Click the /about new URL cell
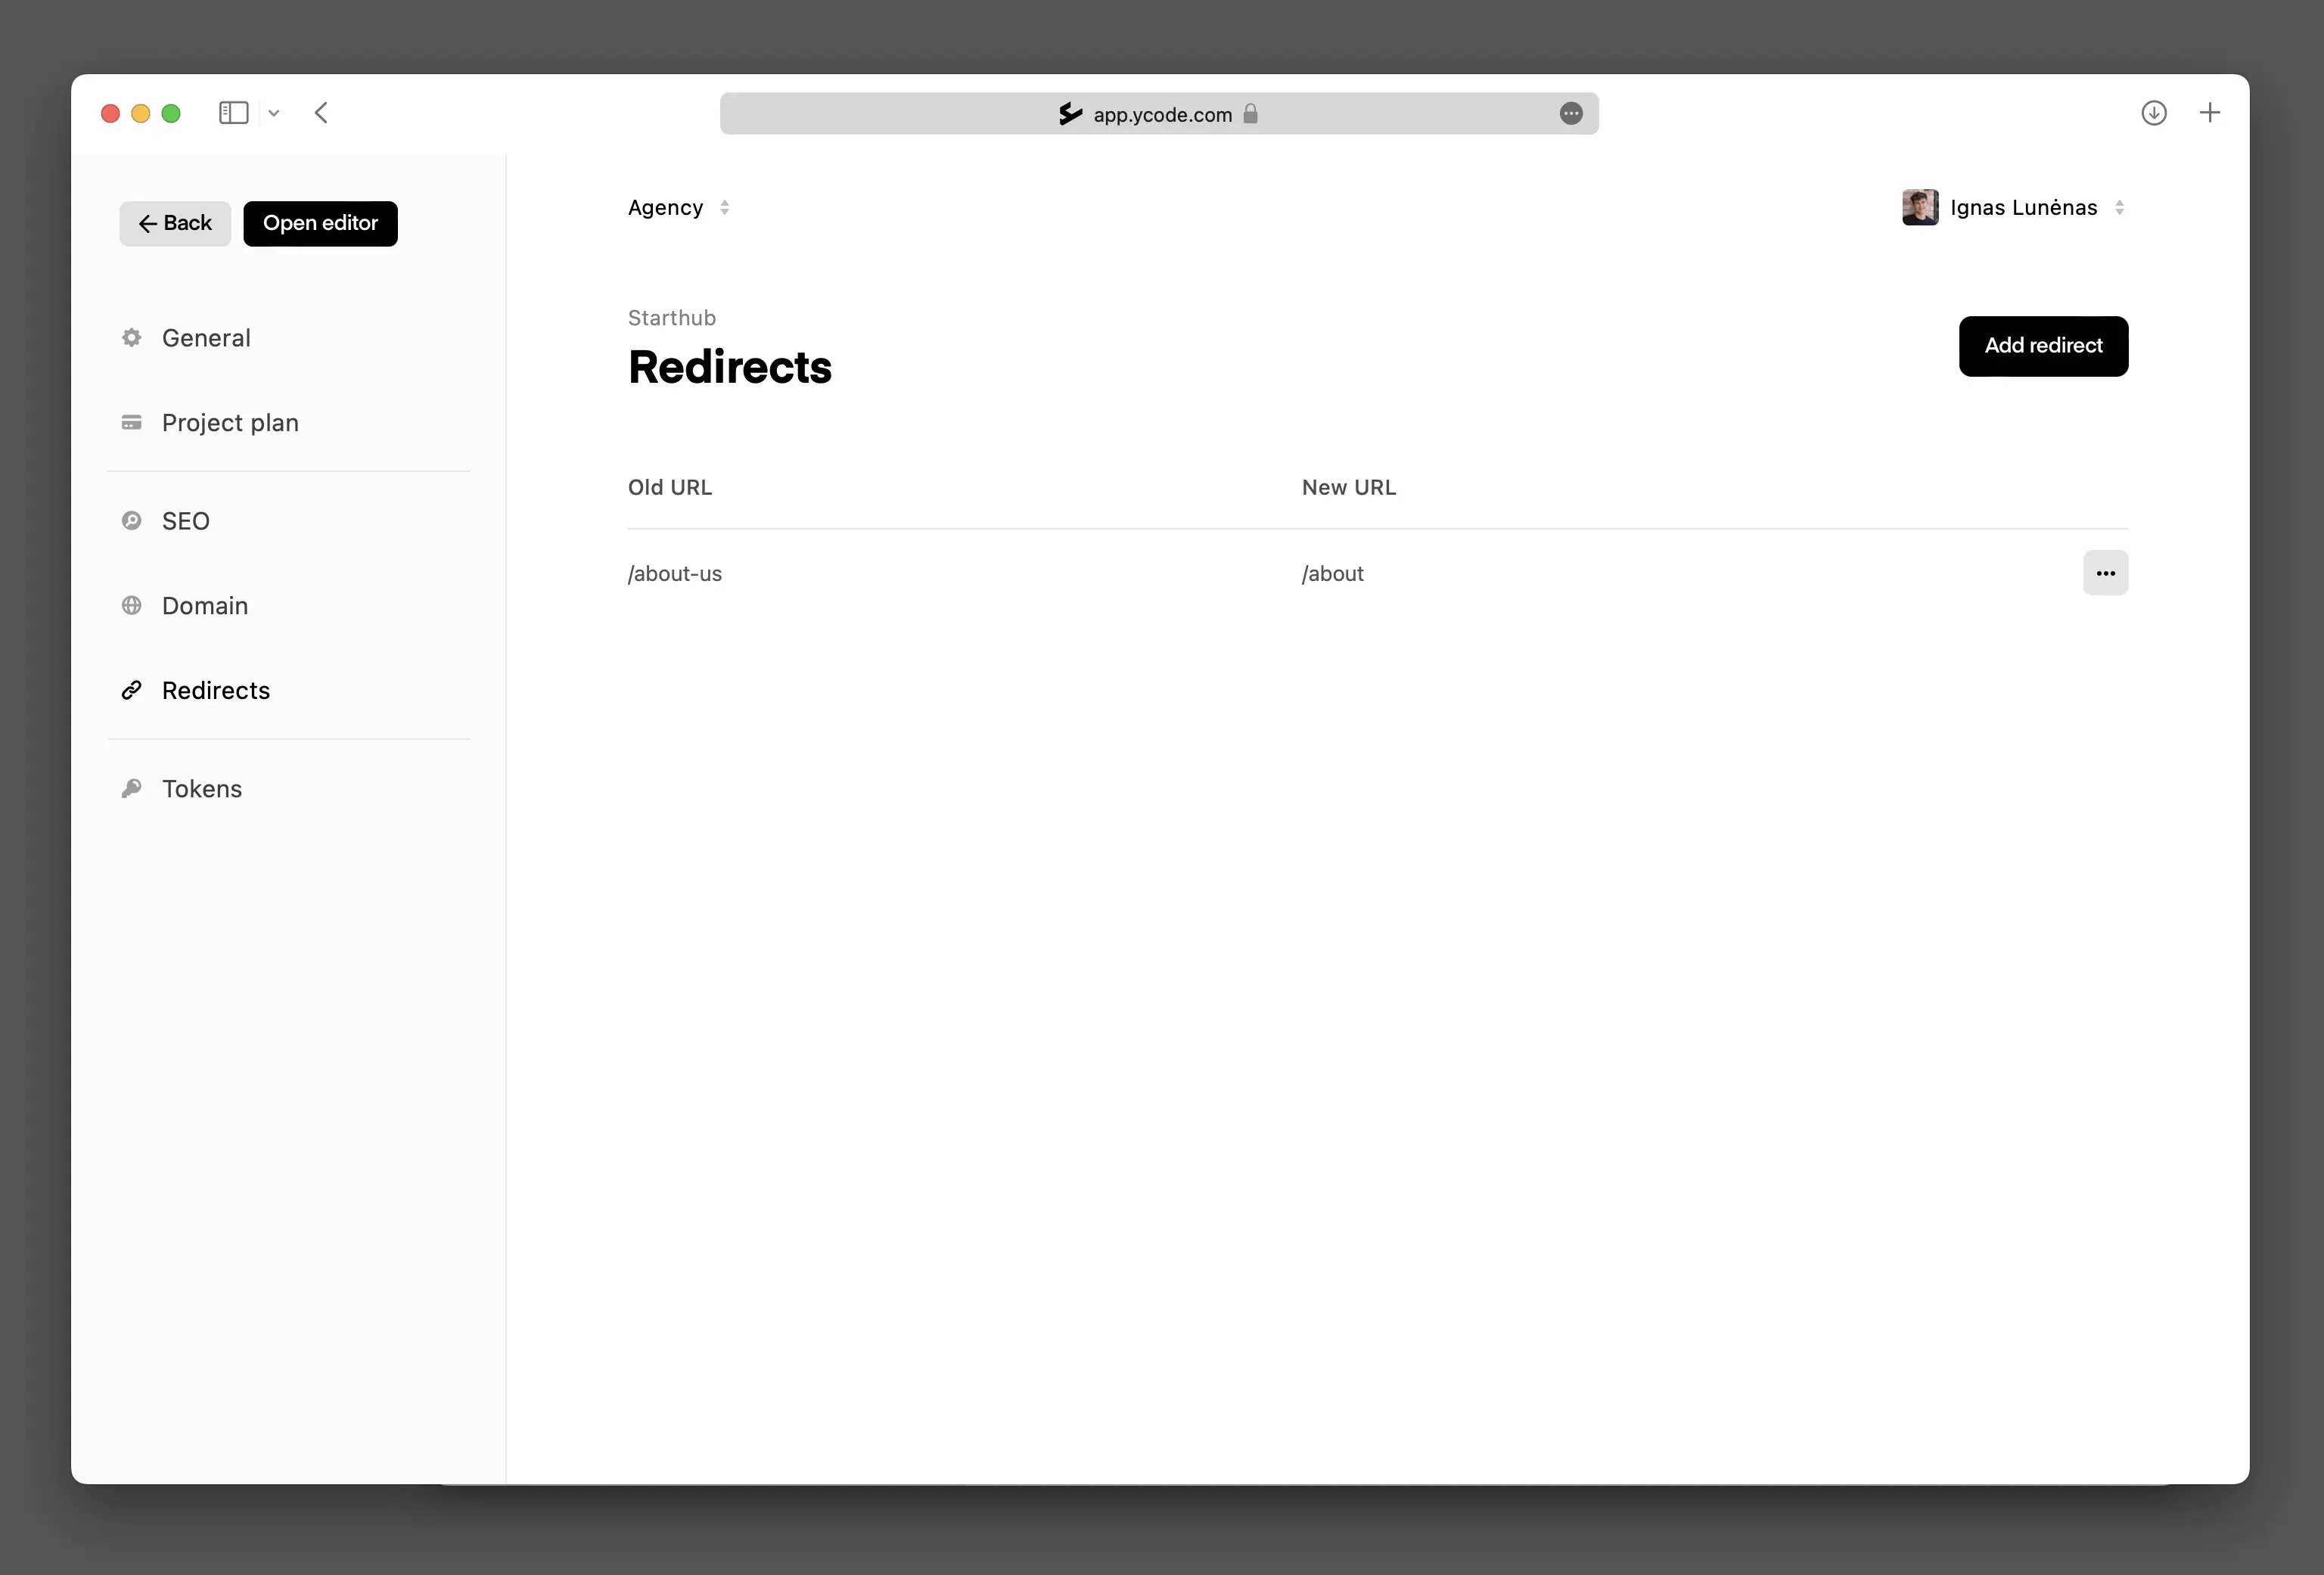The image size is (2324, 1575). pos(1333,574)
